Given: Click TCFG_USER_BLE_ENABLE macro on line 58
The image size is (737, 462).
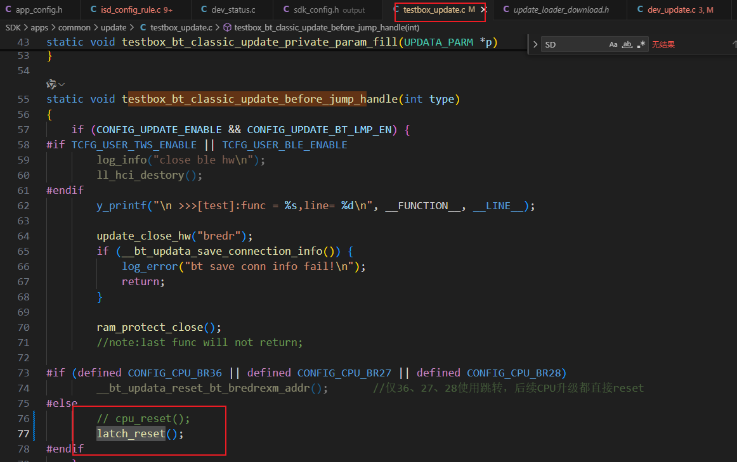Looking at the screenshot, I should [x=285, y=145].
